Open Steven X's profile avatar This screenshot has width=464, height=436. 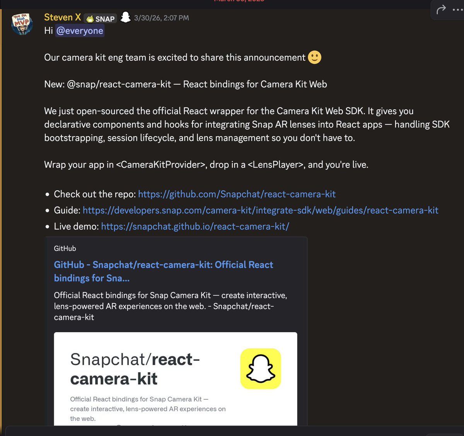22,24
